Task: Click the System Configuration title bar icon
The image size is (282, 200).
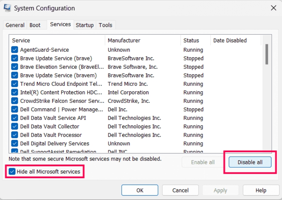Action: 7,8
